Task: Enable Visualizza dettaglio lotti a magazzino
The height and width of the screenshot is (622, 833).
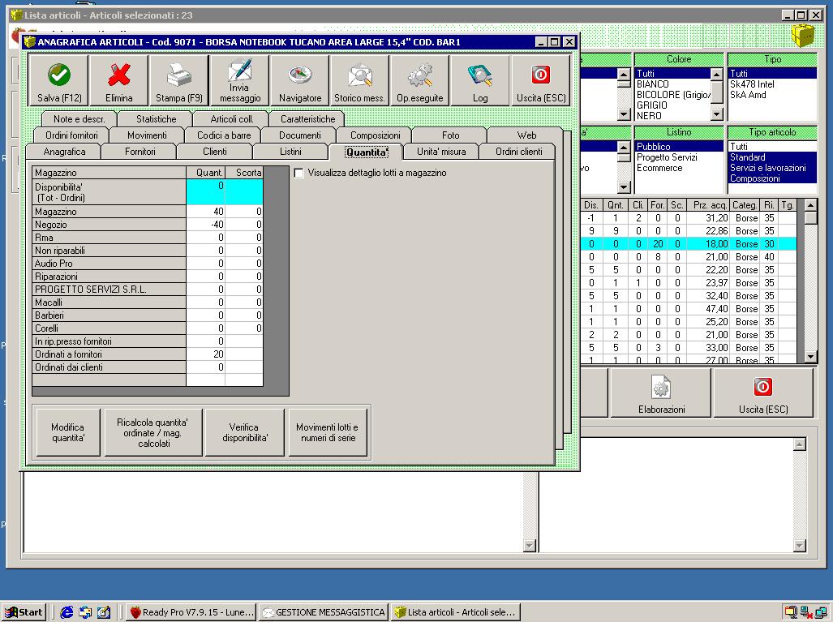Action: (299, 174)
